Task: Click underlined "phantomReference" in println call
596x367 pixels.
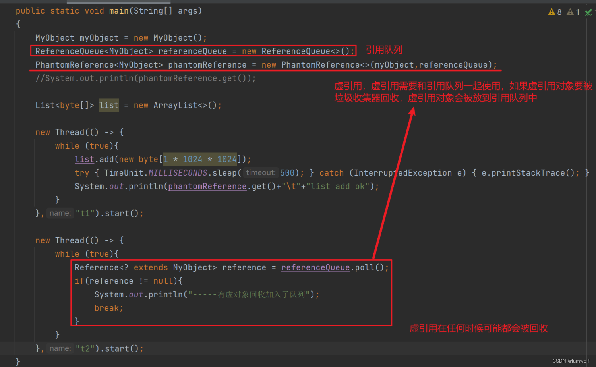Action: click(207, 186)
